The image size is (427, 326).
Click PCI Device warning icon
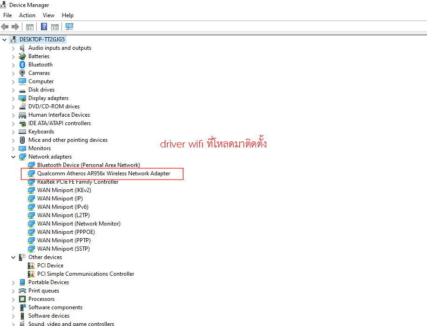click(31, 266)
